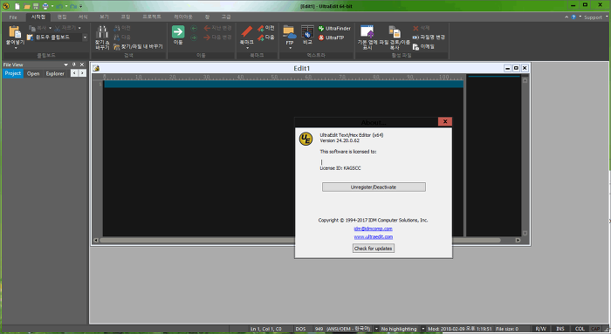The width and height of the screenshot is (611, 334).
Task: Click the Redo arrow in quick access toolbar
Action: [x=73, y=6]
